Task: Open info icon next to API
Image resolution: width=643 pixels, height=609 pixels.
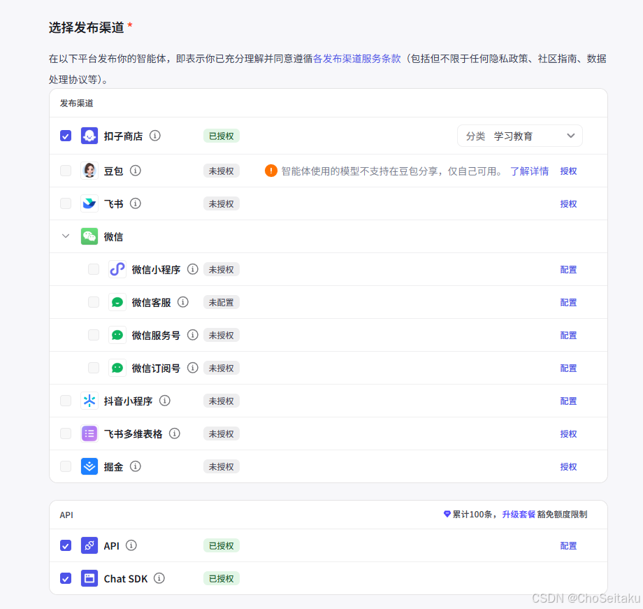Action: coord(131,545)
